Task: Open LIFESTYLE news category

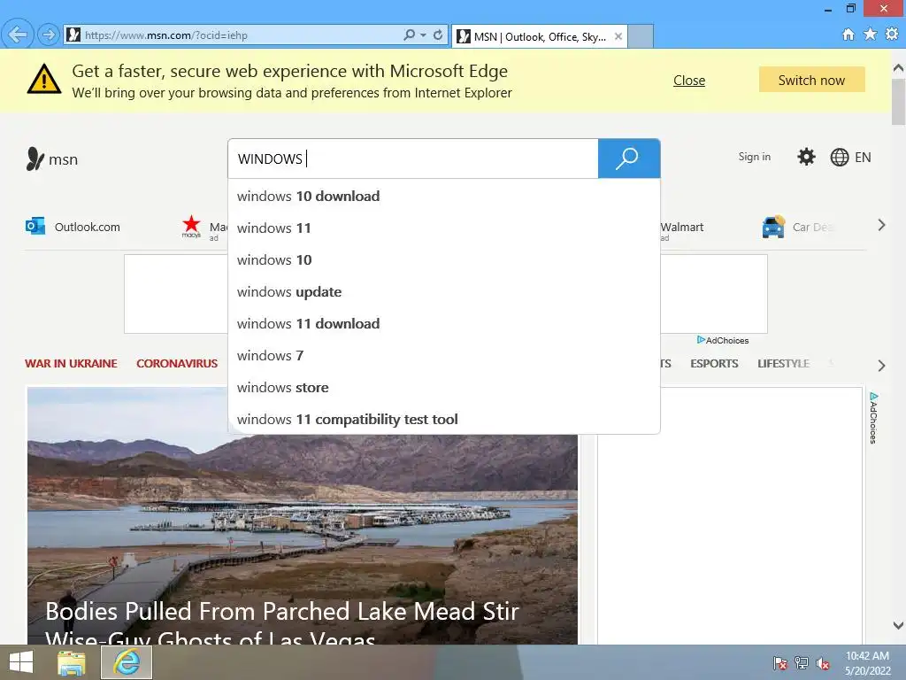Action: pyautogui.click(x=783, y=364)
